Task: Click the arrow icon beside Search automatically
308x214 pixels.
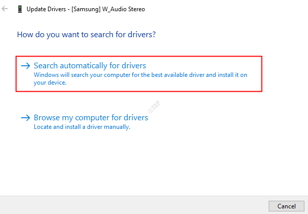Action: pyautogui.click(x=26, y=66)
